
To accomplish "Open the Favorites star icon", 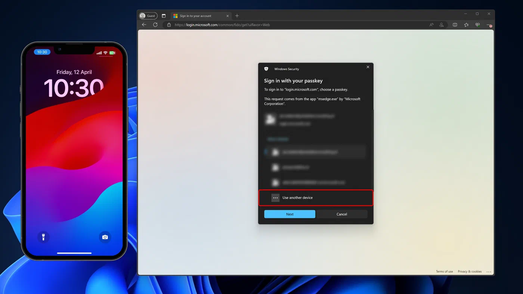I will (x=466, y=25).
